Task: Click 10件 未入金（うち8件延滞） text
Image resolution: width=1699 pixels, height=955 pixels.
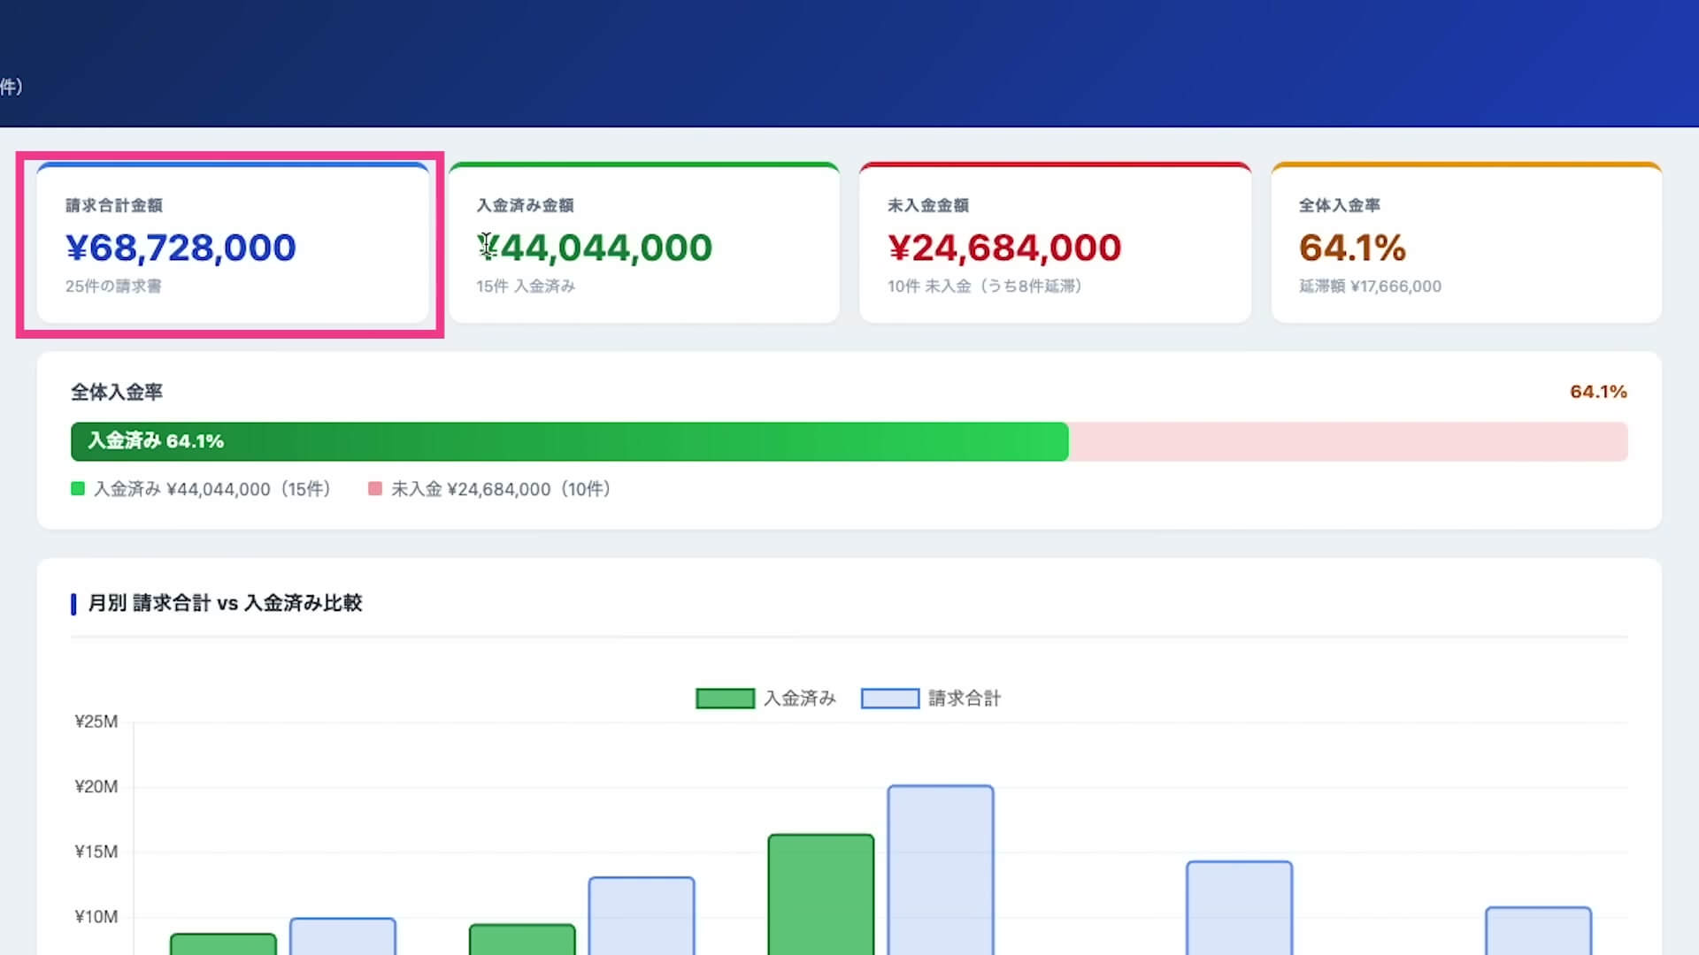Action: (x=985, y=286)
